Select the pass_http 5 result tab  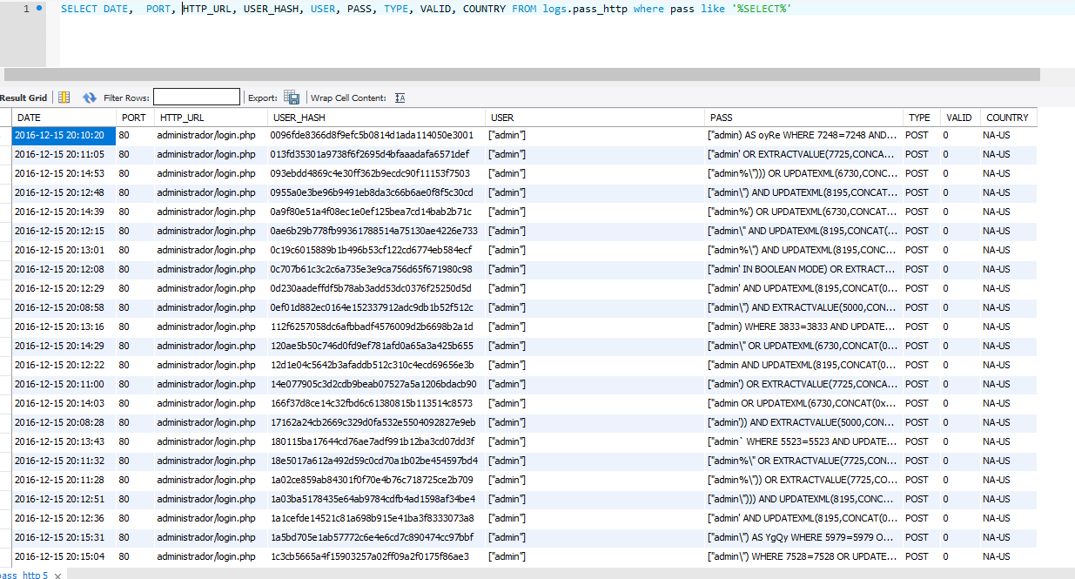(24, 575)
